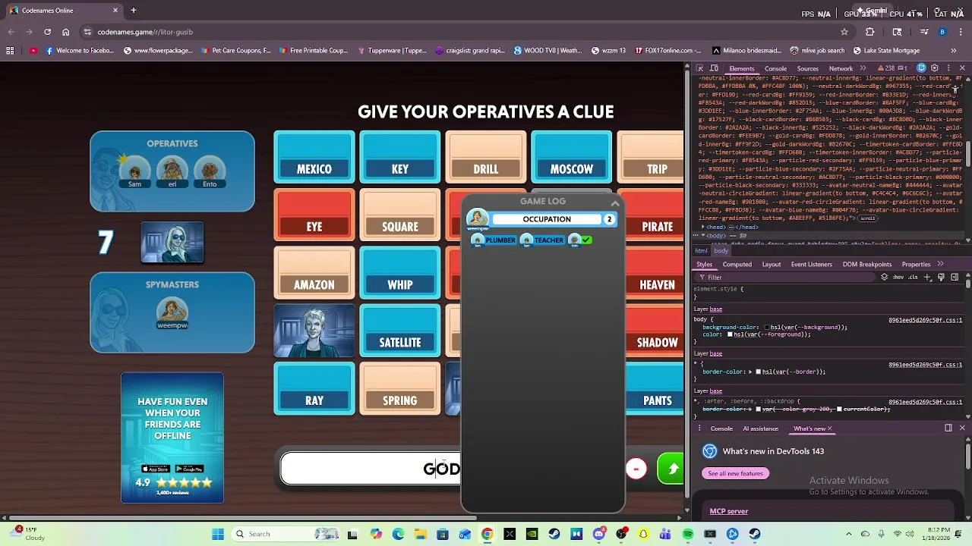972x546 pixels.
Task: Toggle the computed styles sidebar pane icon
Action: [x=955, y=278]
